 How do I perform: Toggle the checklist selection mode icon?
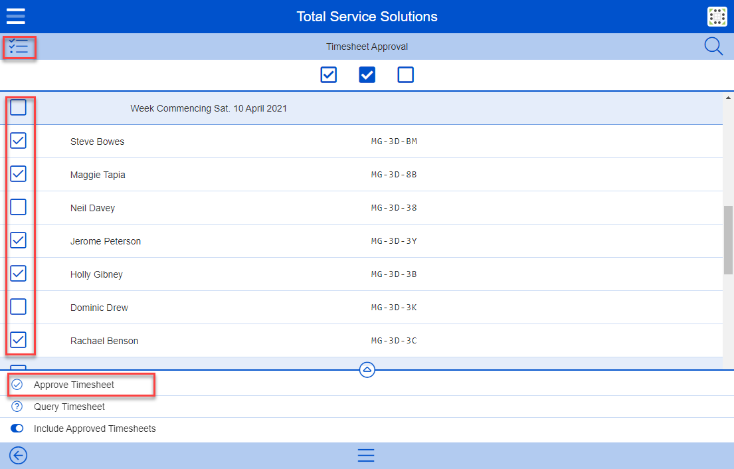pyautogui.click(x=19, y=47)
